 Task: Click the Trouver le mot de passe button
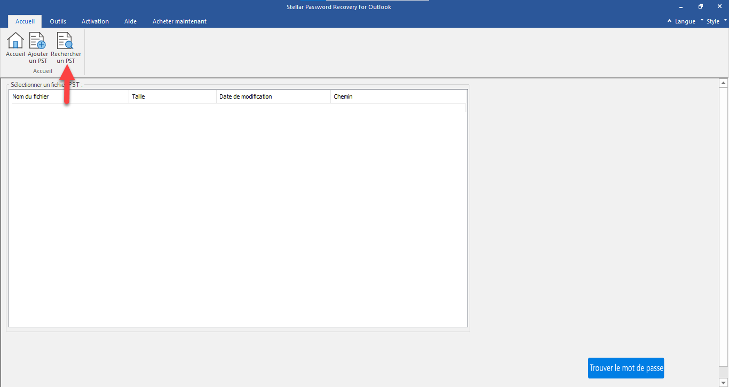pyautogui.click(x=626, y=368)
